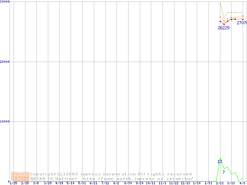Image resolution: width=247 pixels, height=185 pixels.
Task: Click the impress corporation copyright text
Action: (112, 174)
